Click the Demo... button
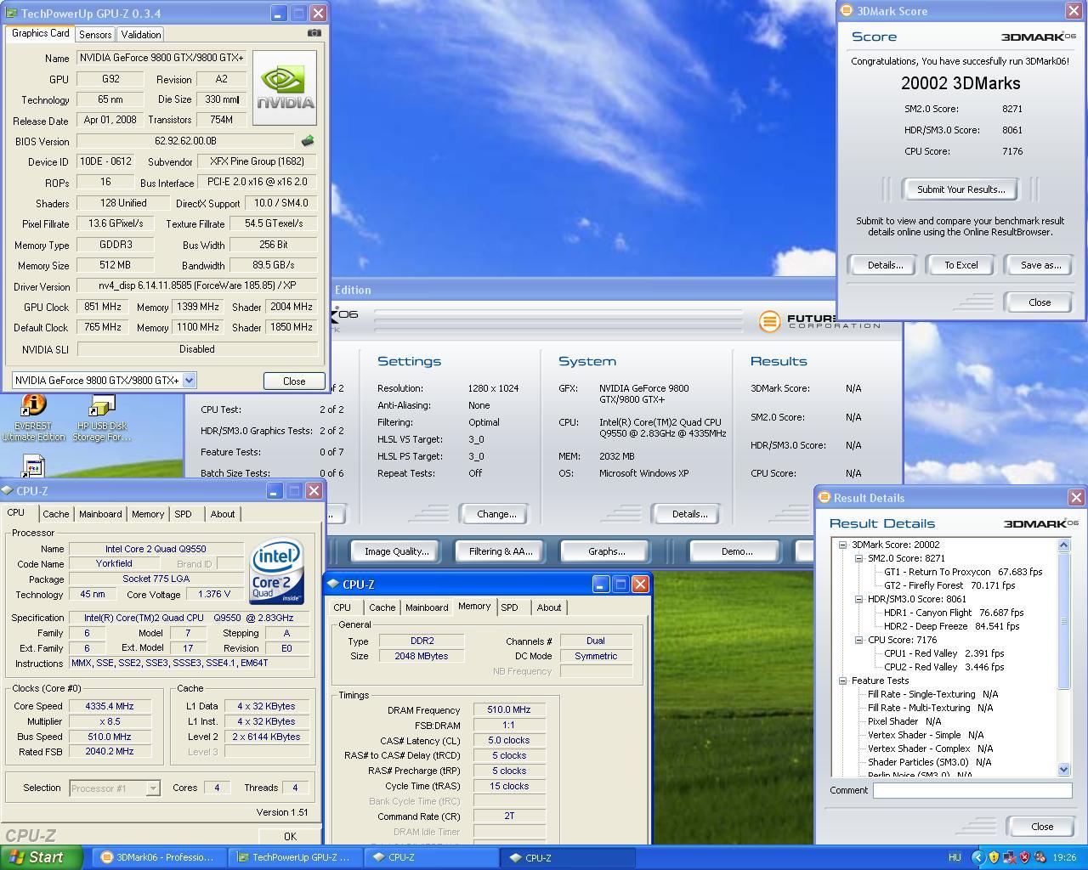Viewport: 1088px width, 870px height. (736, 551)
